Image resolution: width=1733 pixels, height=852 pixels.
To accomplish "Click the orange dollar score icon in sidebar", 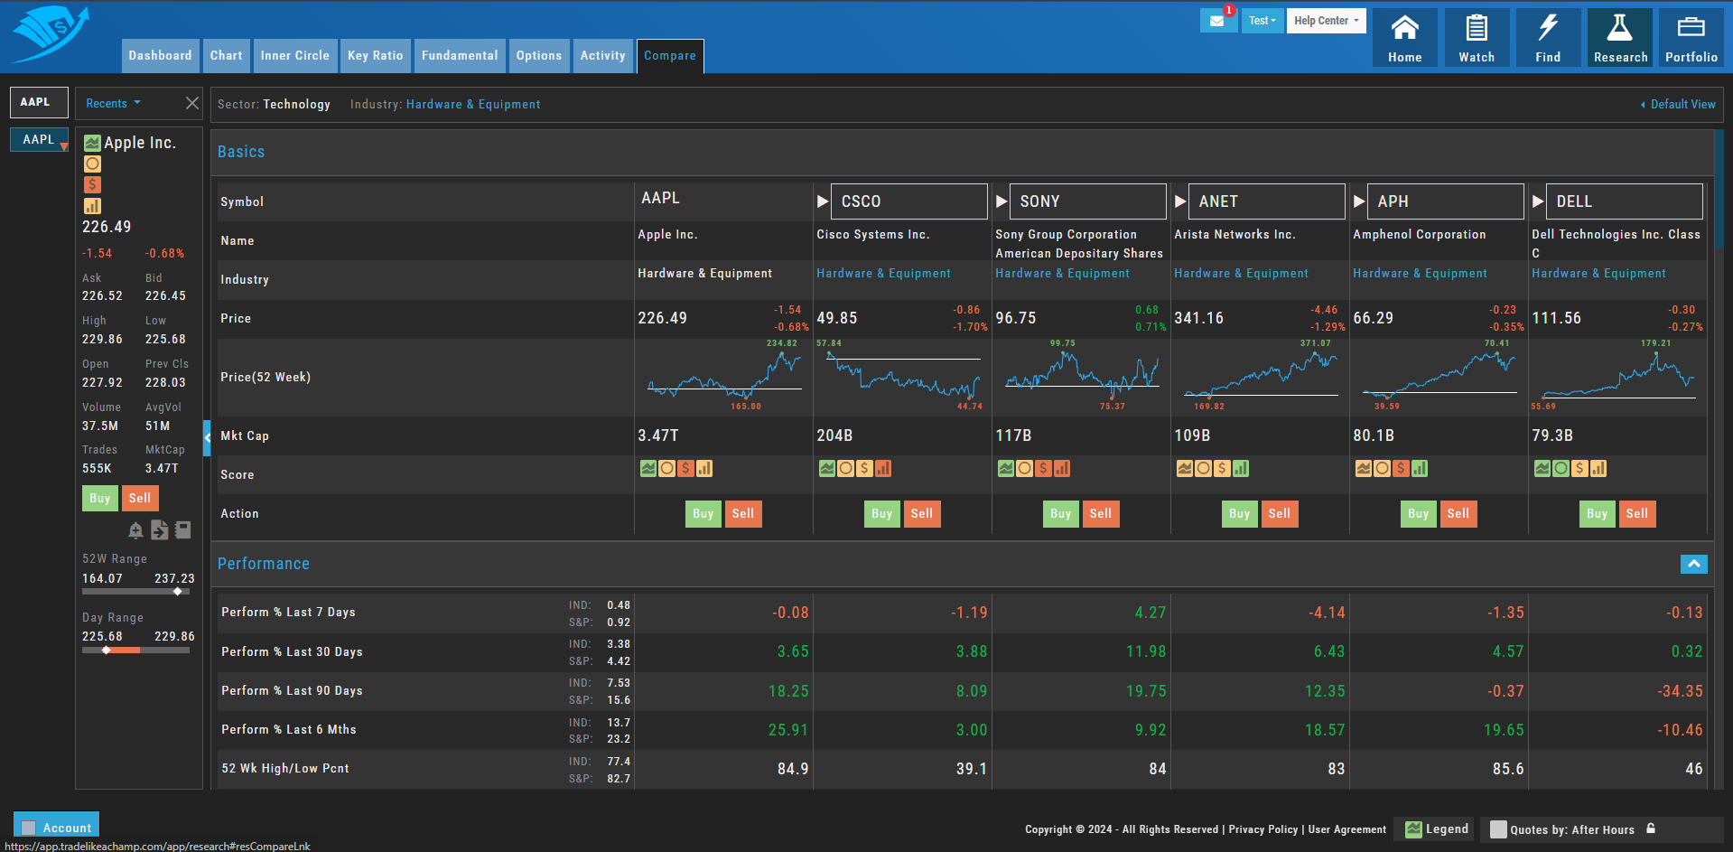I will [92, 184].
